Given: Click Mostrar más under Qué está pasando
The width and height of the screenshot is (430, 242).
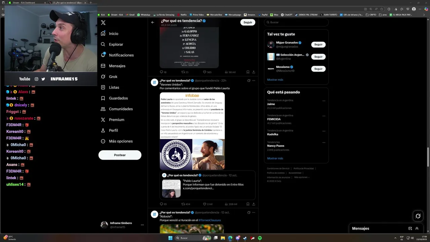Looking at the screenshot, I should click(275, 158).
